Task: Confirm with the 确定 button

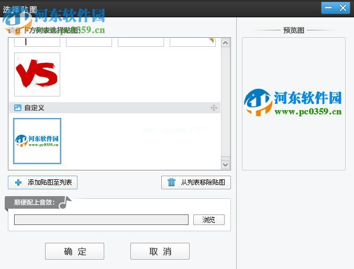Action: tap(74, 251)
